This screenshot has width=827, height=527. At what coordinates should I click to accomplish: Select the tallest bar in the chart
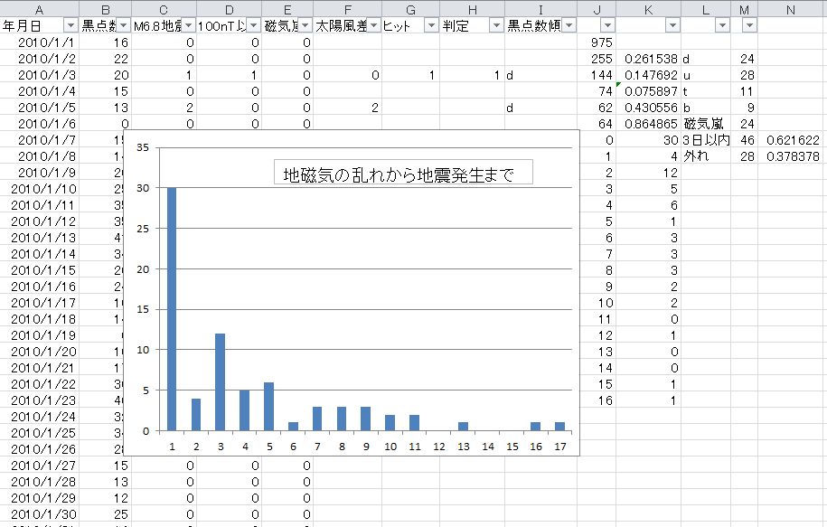[172, 308]
